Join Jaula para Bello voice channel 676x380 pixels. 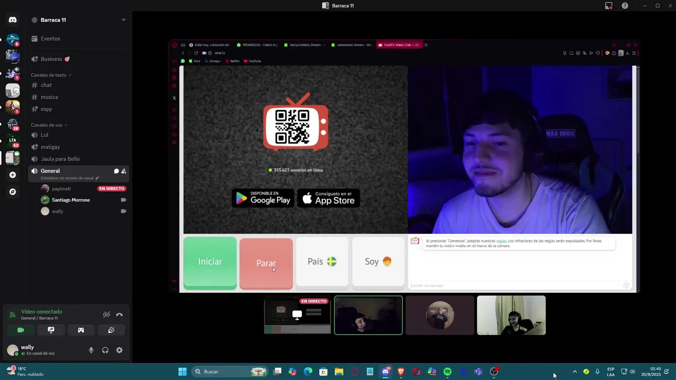(x=78, y=159)
